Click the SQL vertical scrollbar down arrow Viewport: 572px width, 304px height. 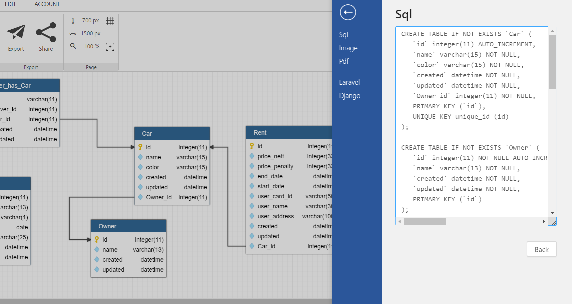coord(552,213)
